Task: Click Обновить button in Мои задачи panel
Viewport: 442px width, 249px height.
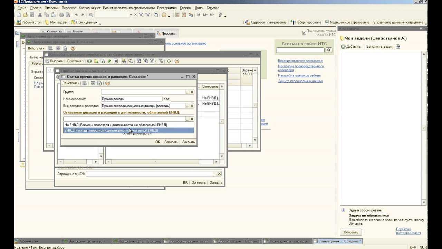Action: pyautogui.click(x=351, y=232)
